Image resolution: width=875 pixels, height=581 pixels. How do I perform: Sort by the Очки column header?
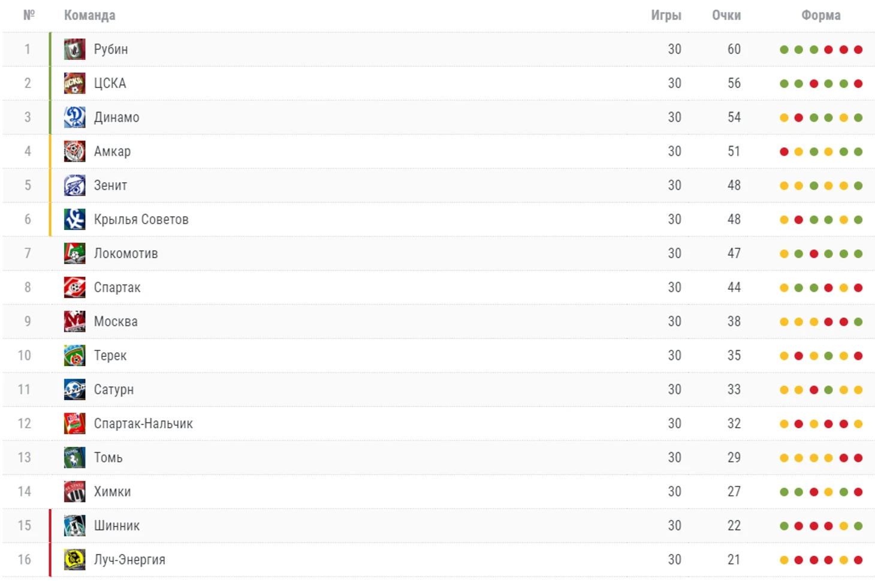[726, 16]
